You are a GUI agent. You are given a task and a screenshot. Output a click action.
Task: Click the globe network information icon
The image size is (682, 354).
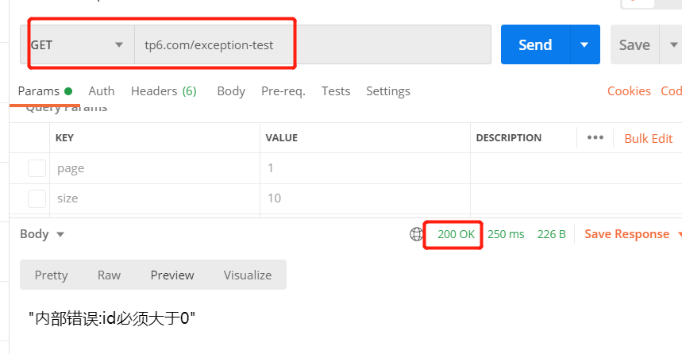click(416, 234)
